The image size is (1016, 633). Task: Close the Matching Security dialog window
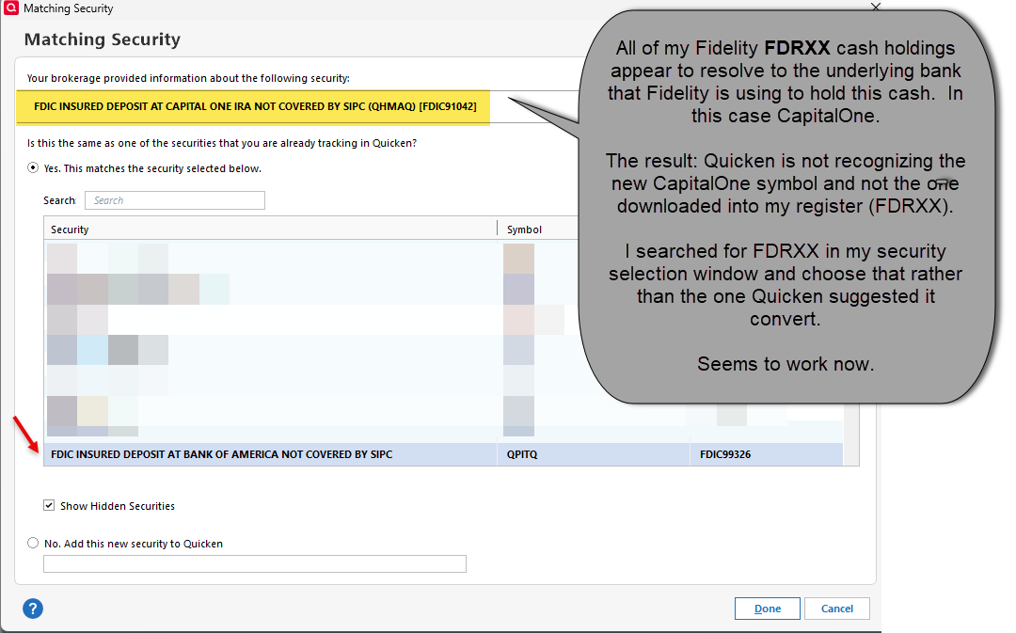pos(876,7)
